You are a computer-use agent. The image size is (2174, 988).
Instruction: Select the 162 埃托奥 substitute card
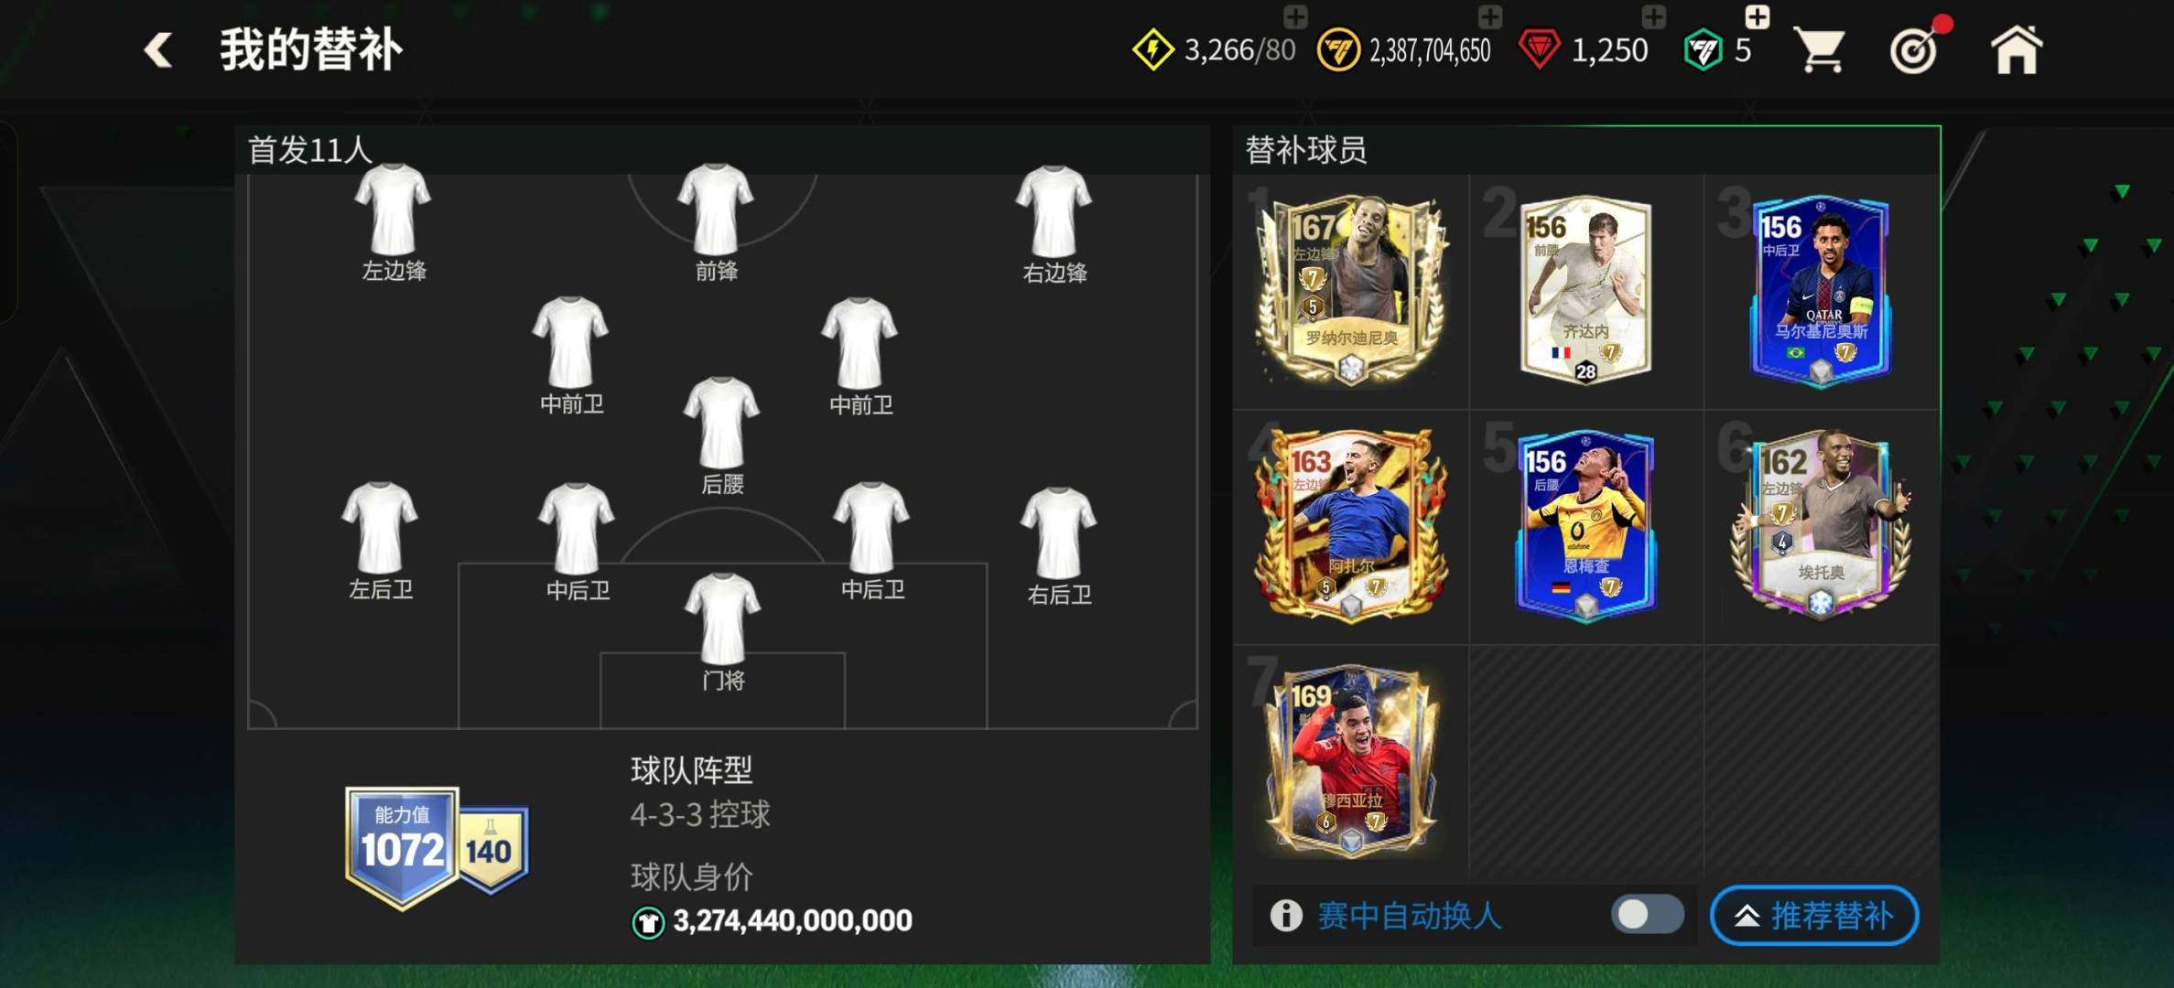1820,523
